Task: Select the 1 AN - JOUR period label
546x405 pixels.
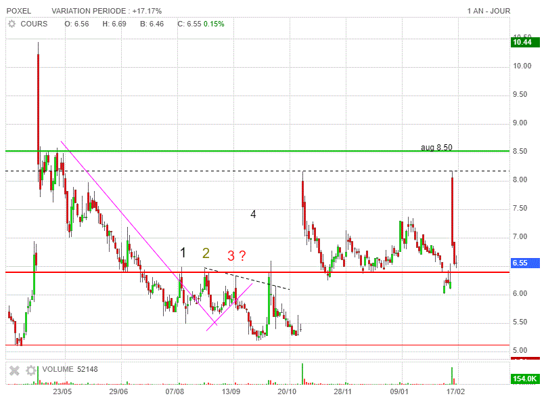Action: (x=488, y=11)
